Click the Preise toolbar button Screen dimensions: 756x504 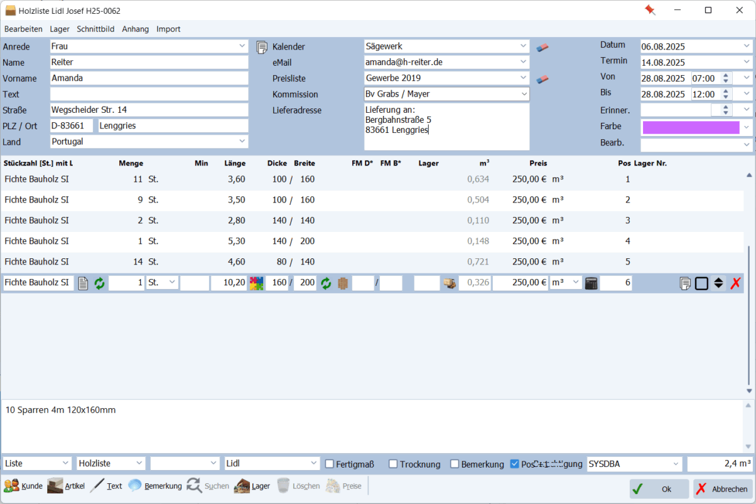pyautogui.click(x=343, y=486)
